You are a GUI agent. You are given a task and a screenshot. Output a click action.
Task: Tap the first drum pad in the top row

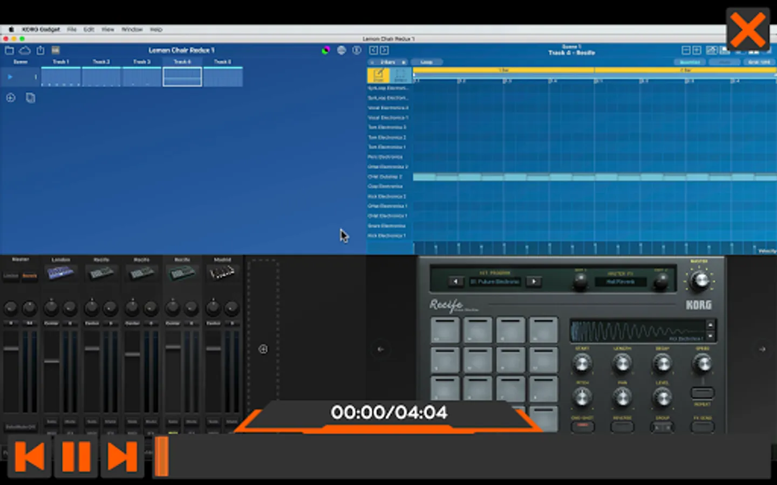click(x=445, y=330)
